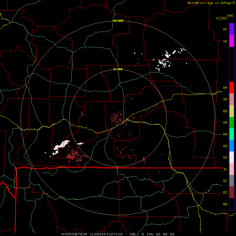This screenshot has height=236, width=236.
Task: Click the HHC product label
Action: 230,16
